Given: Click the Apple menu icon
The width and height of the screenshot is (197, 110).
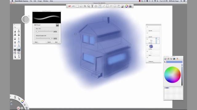Looking at the screenshot, I should point(12,1).
